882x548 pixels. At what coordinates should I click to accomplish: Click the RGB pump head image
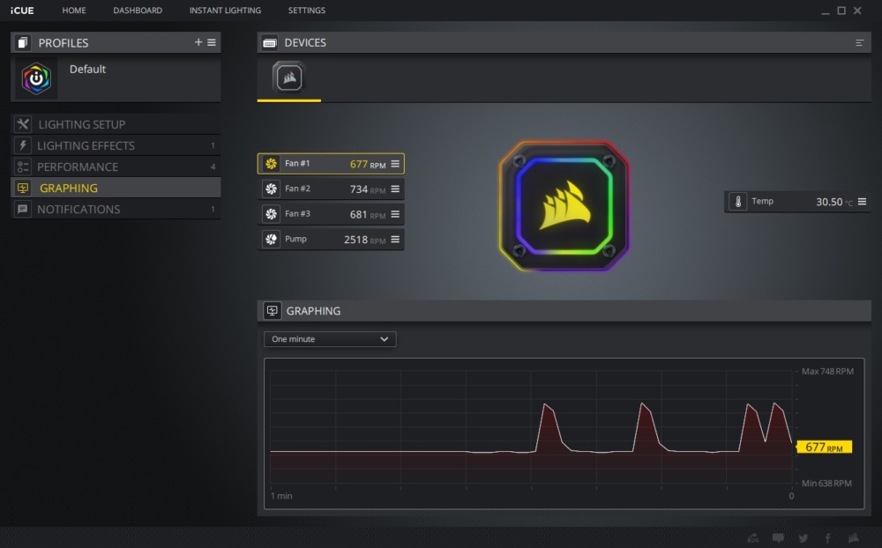click(564, 205)
